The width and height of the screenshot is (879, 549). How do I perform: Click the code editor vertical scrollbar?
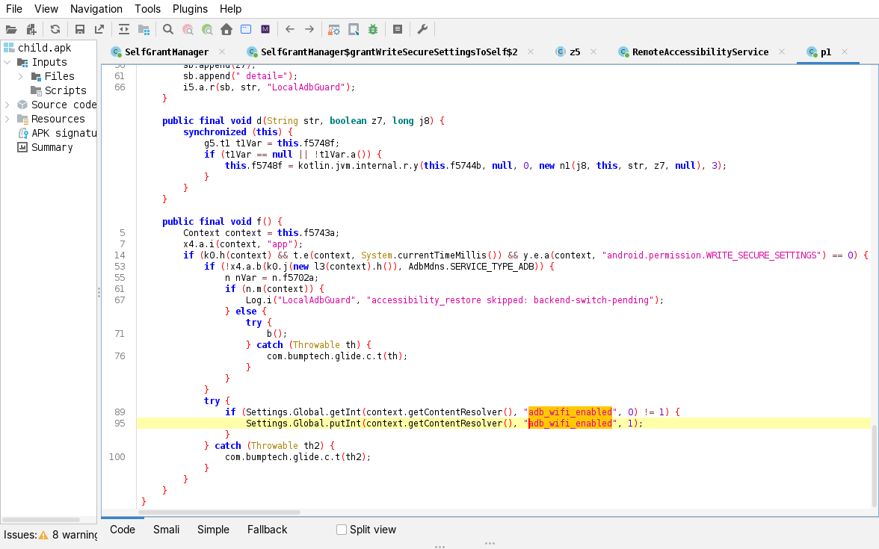pos(875,465)
